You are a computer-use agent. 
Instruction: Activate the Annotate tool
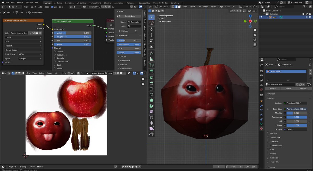tap(152, 53)
